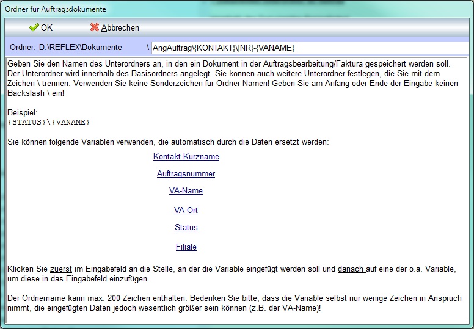Click the sentence starting 'Sie können folgende Variablen'
This screenshot has width=474, height=329.
click(x=168, y=142)
